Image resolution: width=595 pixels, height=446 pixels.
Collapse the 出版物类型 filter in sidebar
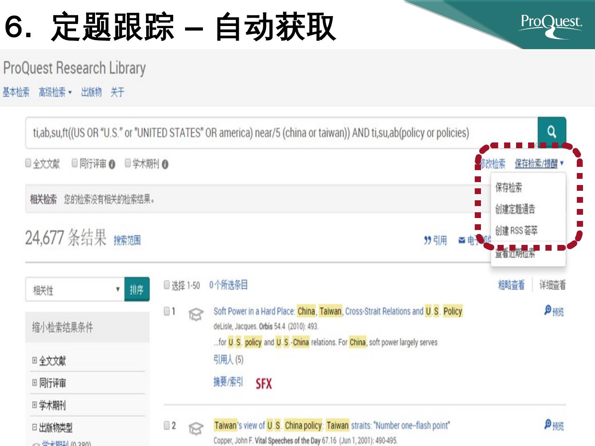point(35,427)
